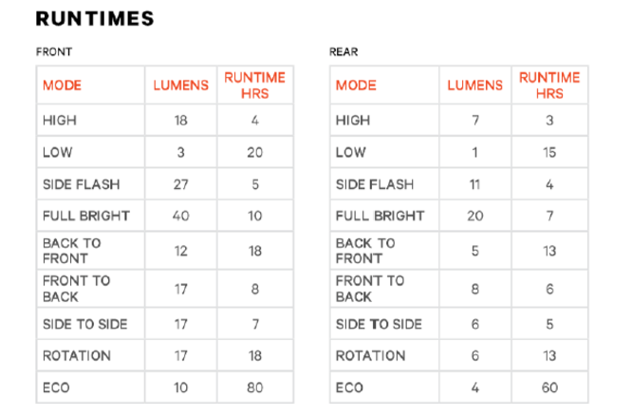Click the REAR table label

pyautogui.click(x=344, y=51)
